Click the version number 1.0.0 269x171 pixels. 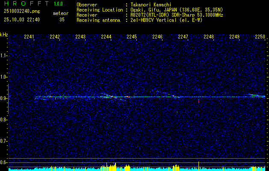coord(58,4)
